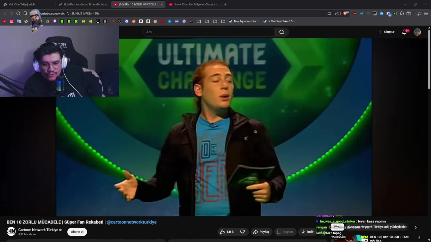This screenshot has width=431, height=242.
Task: Open the first bookmarks folder
Action: [x=199, y=21]
